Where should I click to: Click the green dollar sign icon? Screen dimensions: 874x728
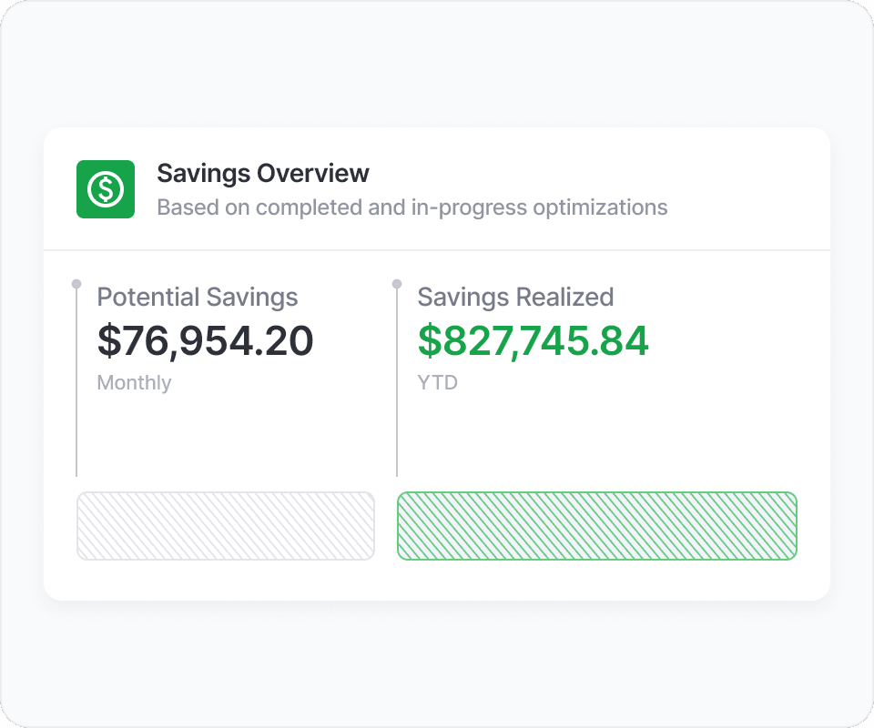(106, 189)
